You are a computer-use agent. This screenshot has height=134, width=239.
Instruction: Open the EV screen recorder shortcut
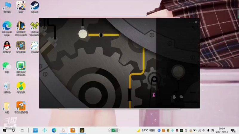click(35, 47)
